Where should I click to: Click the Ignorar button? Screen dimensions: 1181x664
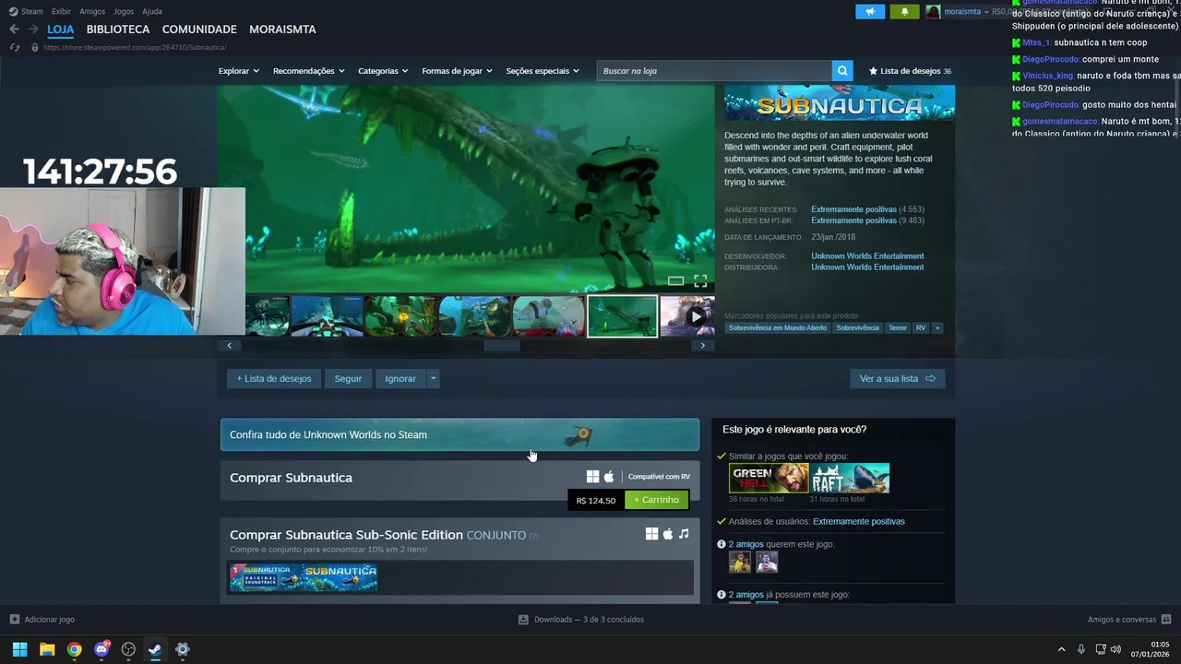point(400,378)
